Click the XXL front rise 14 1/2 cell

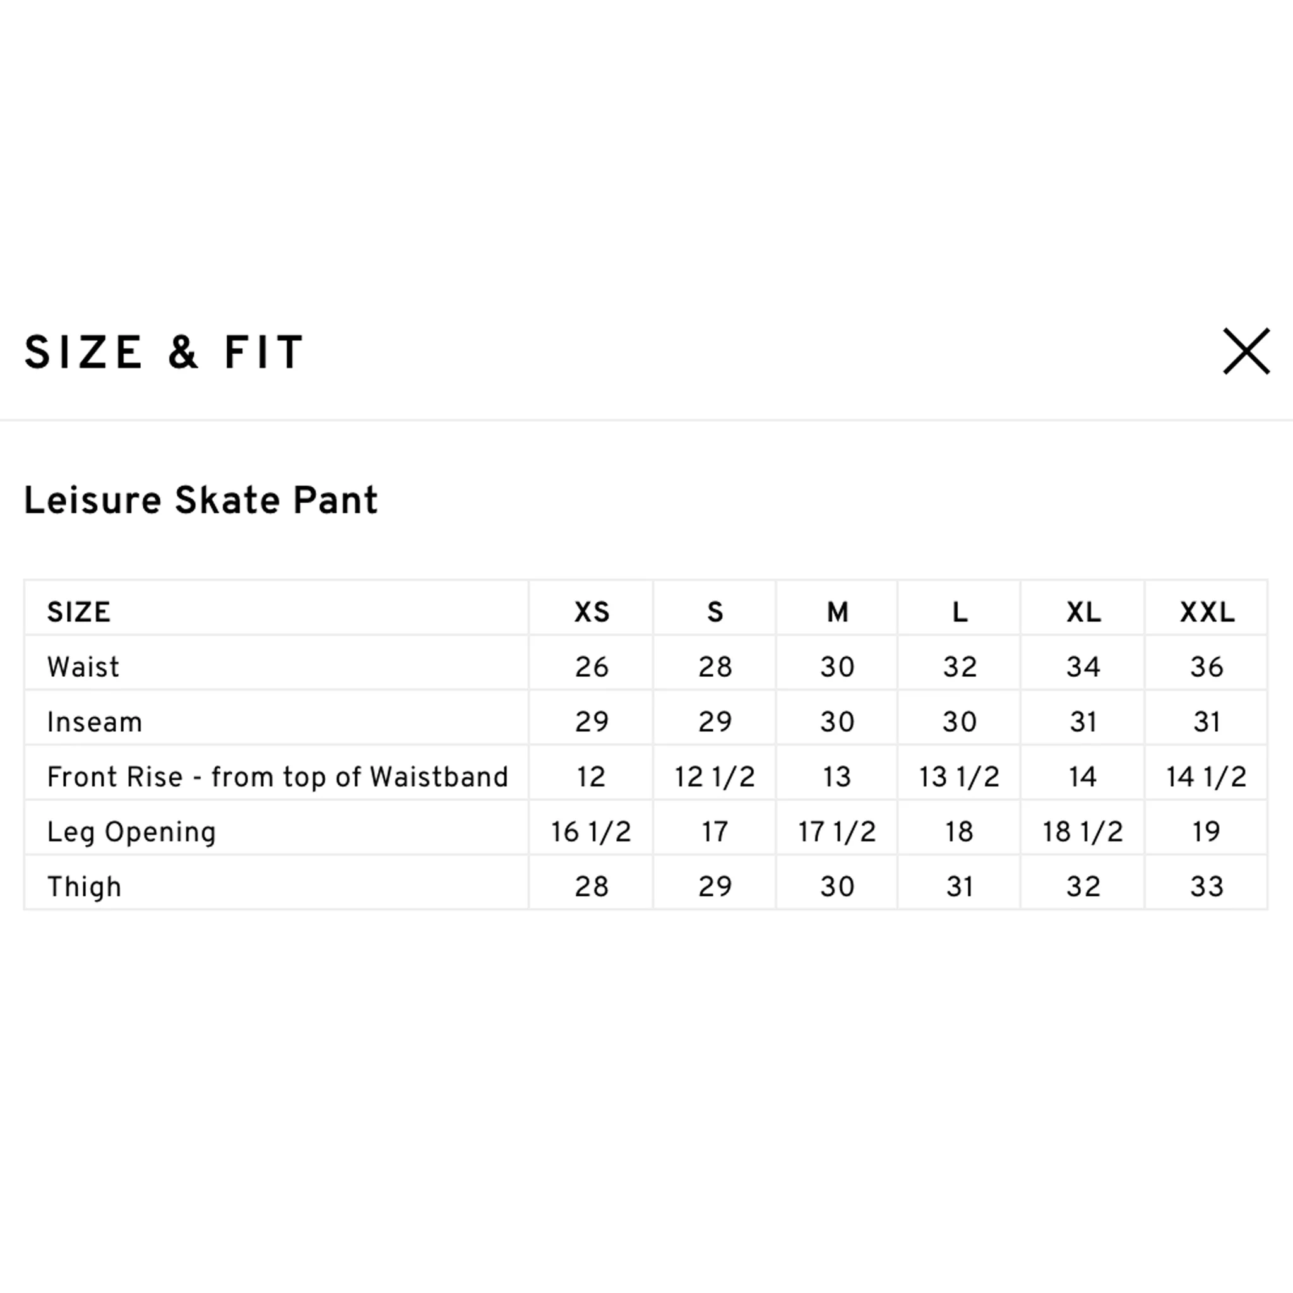pos(1207,777)
